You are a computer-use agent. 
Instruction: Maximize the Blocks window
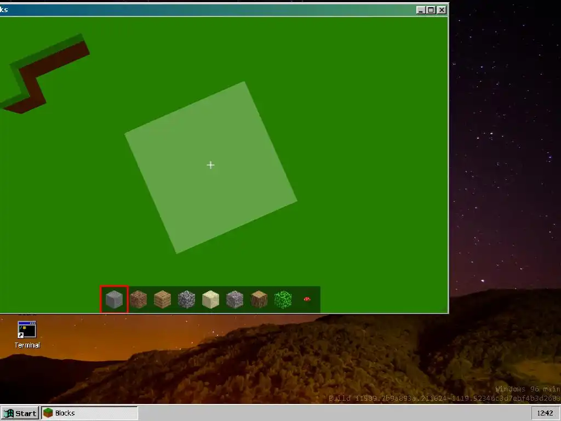tap(431, 10)
